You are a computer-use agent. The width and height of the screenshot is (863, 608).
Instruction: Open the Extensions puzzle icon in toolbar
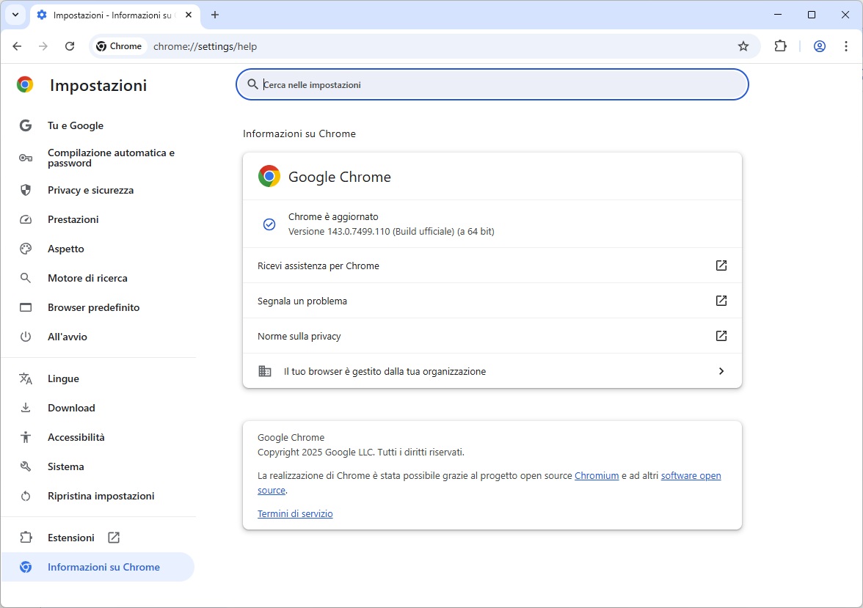pos(780,46)
